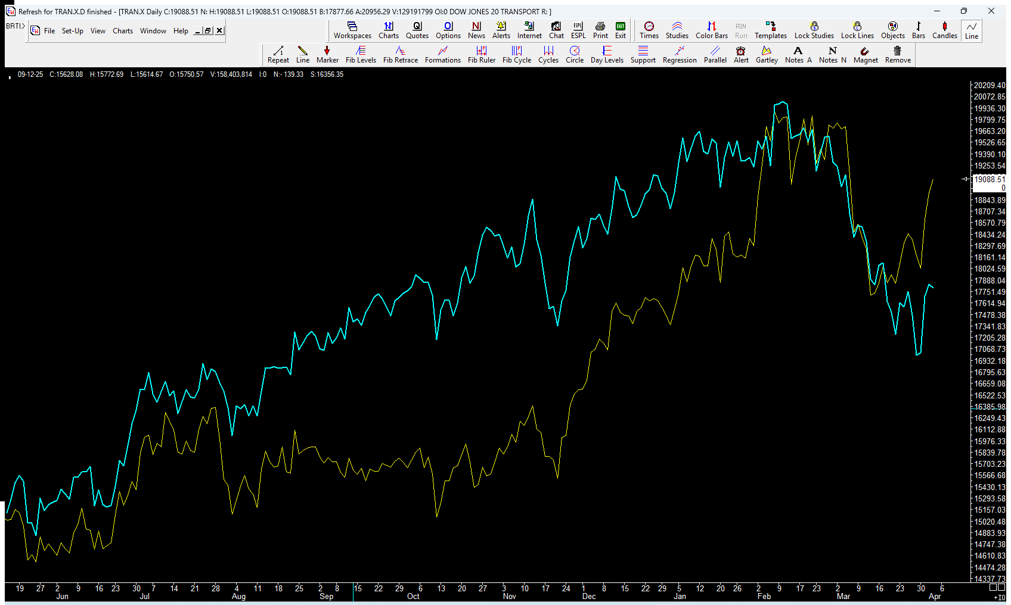Image resolution: width=1011 pixels, height=605 pixels.
Task: Select the Fib Cycle tool
Action: [x=516, y=54]
